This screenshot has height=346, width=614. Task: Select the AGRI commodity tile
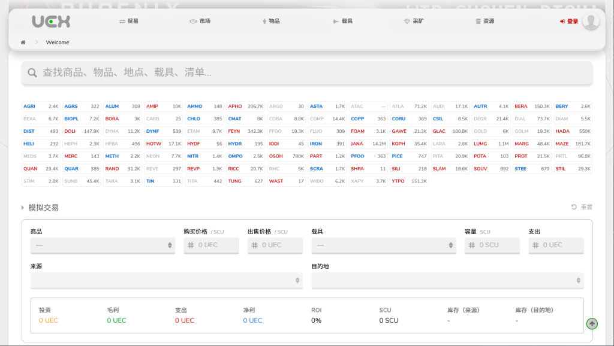(x=41, y=107)
